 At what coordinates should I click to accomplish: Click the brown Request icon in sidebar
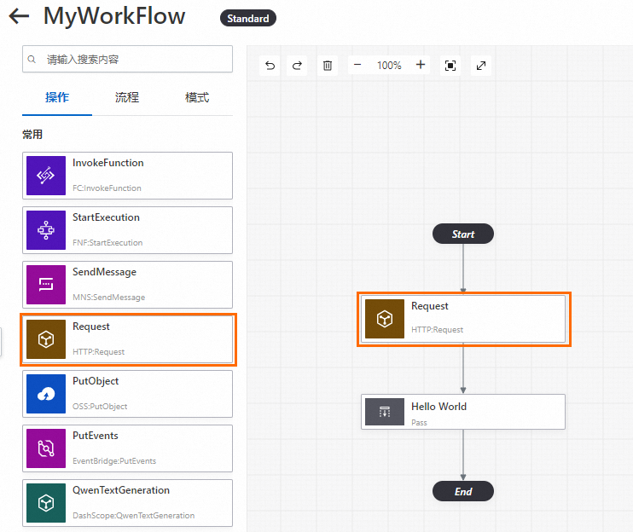(x=46, y=339)
